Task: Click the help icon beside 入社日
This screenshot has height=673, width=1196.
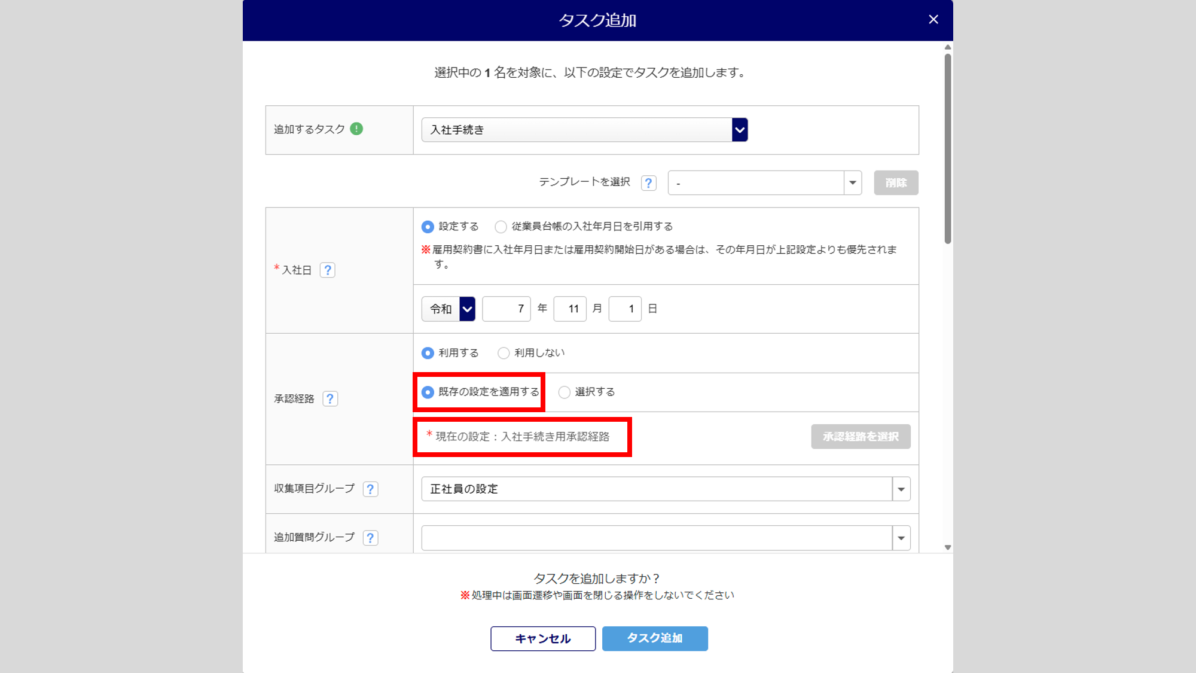Action: click(x=327, y=270)
